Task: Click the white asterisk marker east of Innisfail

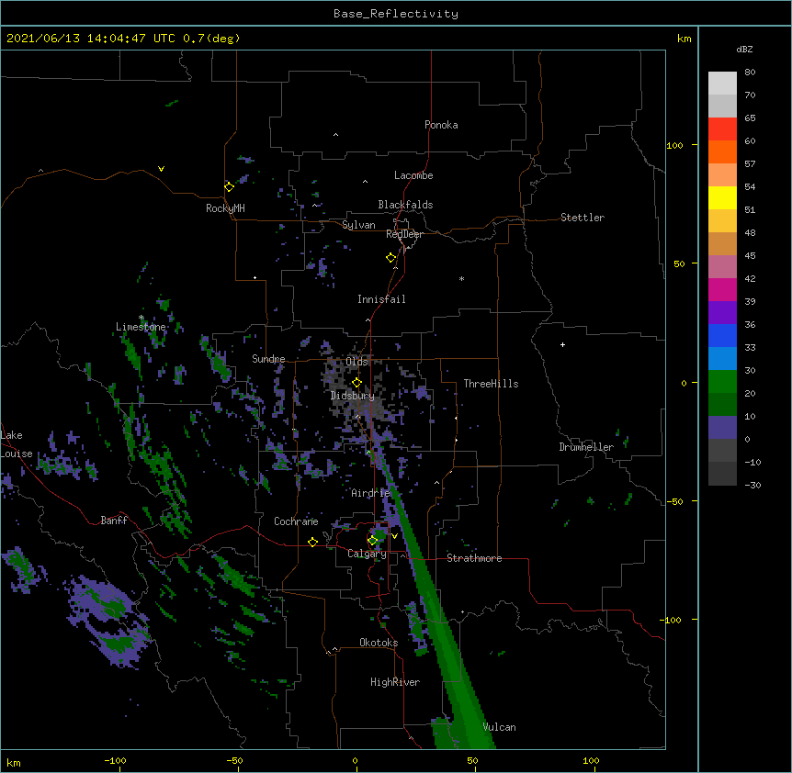Action: pyautogui.click(x=461, y=279)
